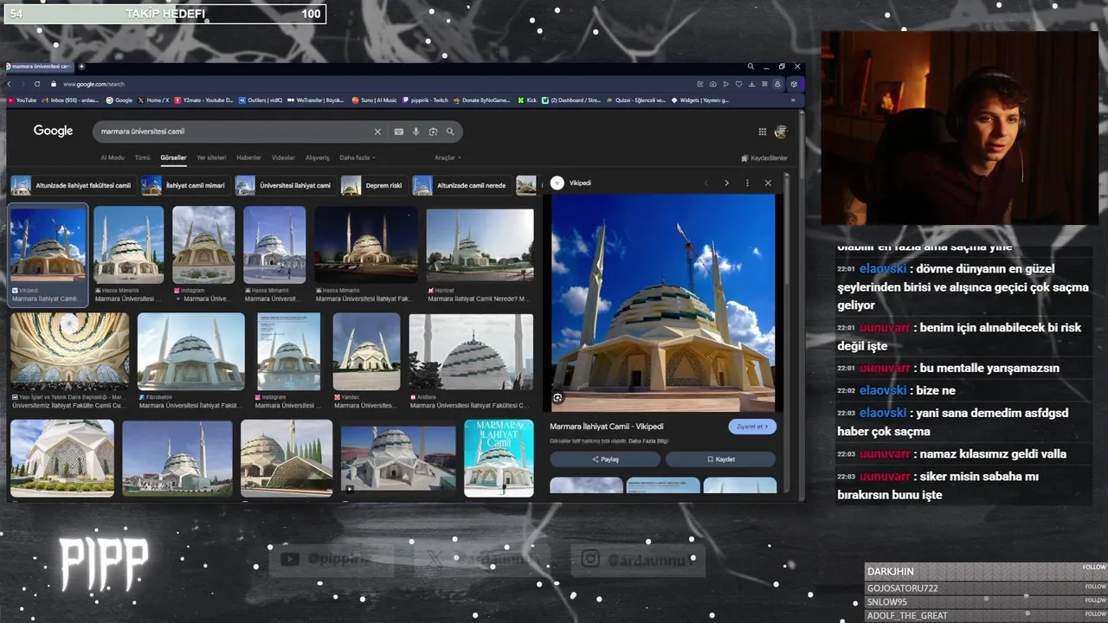Viewport: 1108px width, 623px height.
Task: Click the heart icon in browser toolbar
Action: coord(738,84)
